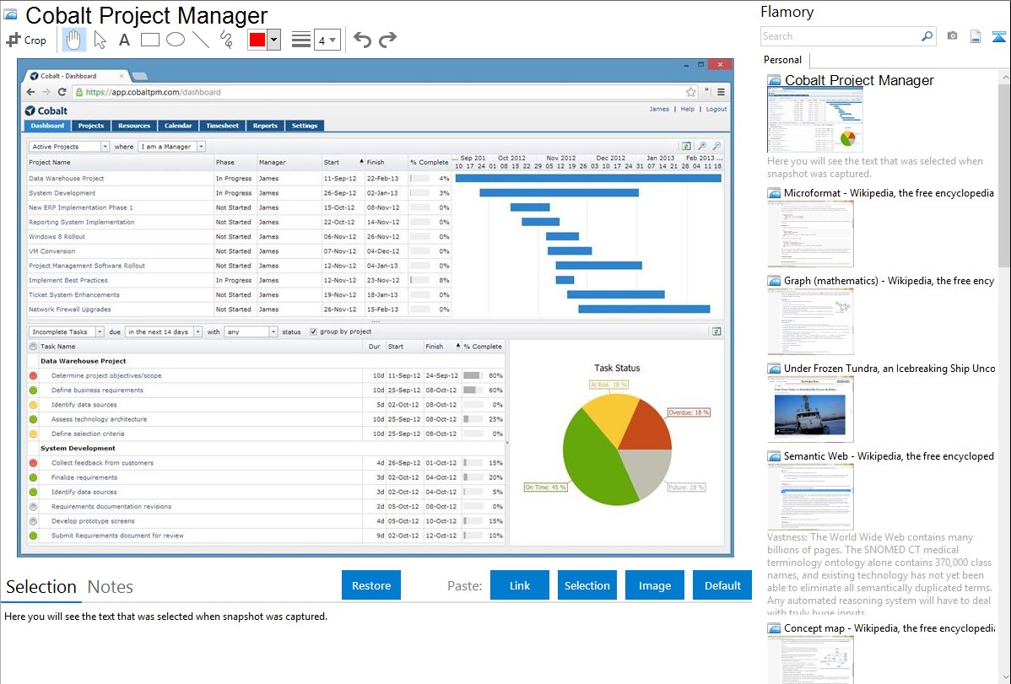Undo the last annotation
The height and width of the screenshot is (684, 1011).
362,40
